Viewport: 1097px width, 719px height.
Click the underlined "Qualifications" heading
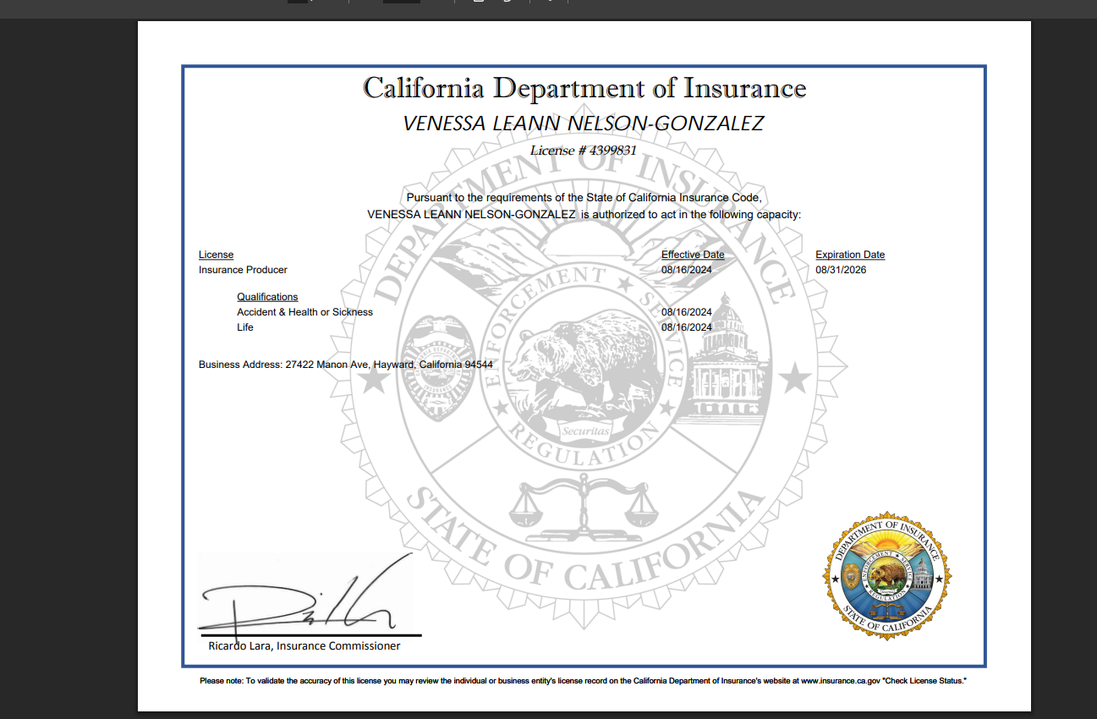point(267,297)
